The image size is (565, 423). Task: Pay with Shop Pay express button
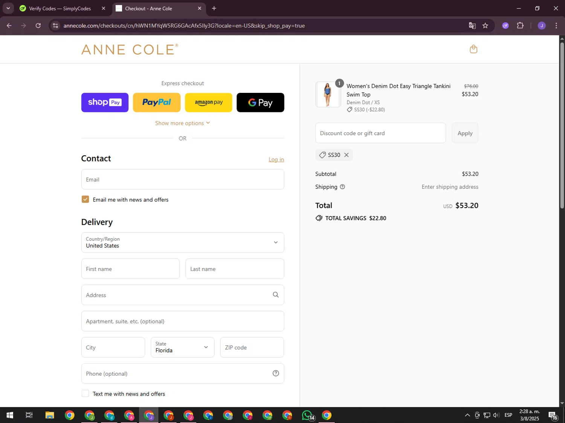click(105, 102)
